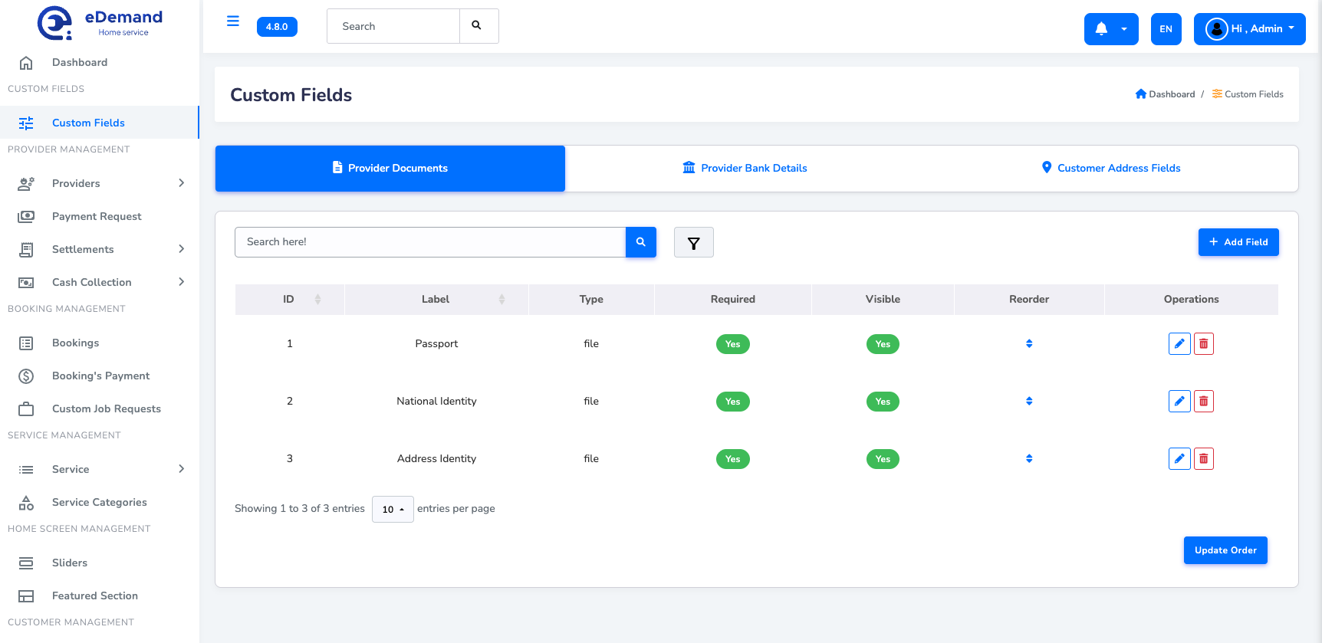Image resolution: width=1322 pixels, height=643 pixels.
Task: Open the entries per page dropdown
Action: [393, 510]
